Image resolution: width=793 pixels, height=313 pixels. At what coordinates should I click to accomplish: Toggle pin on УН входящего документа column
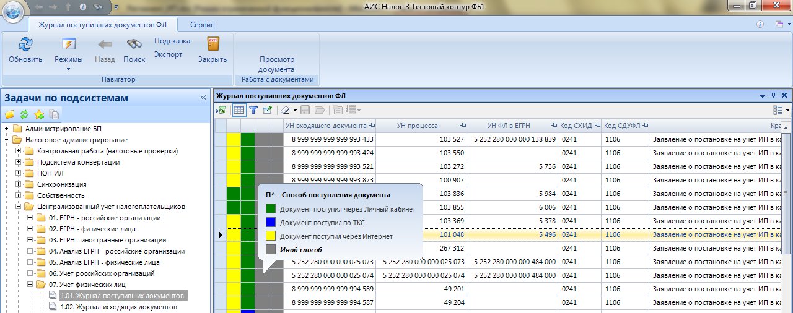click(x=372, y=126)
